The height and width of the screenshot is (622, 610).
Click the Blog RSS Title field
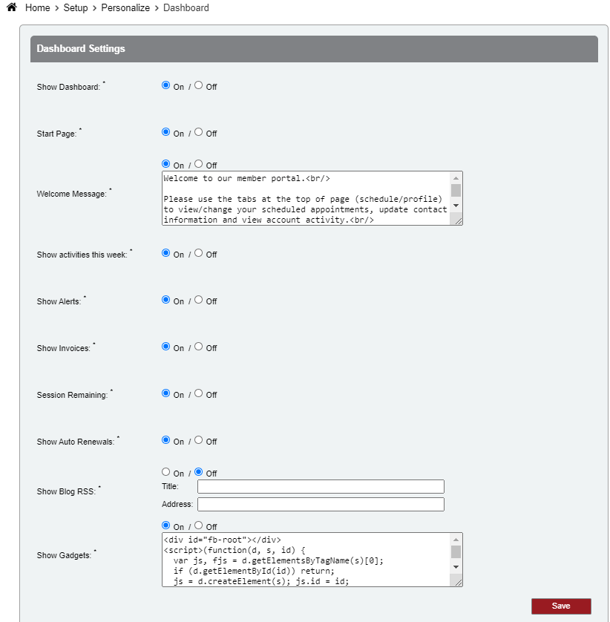[321, 487]
